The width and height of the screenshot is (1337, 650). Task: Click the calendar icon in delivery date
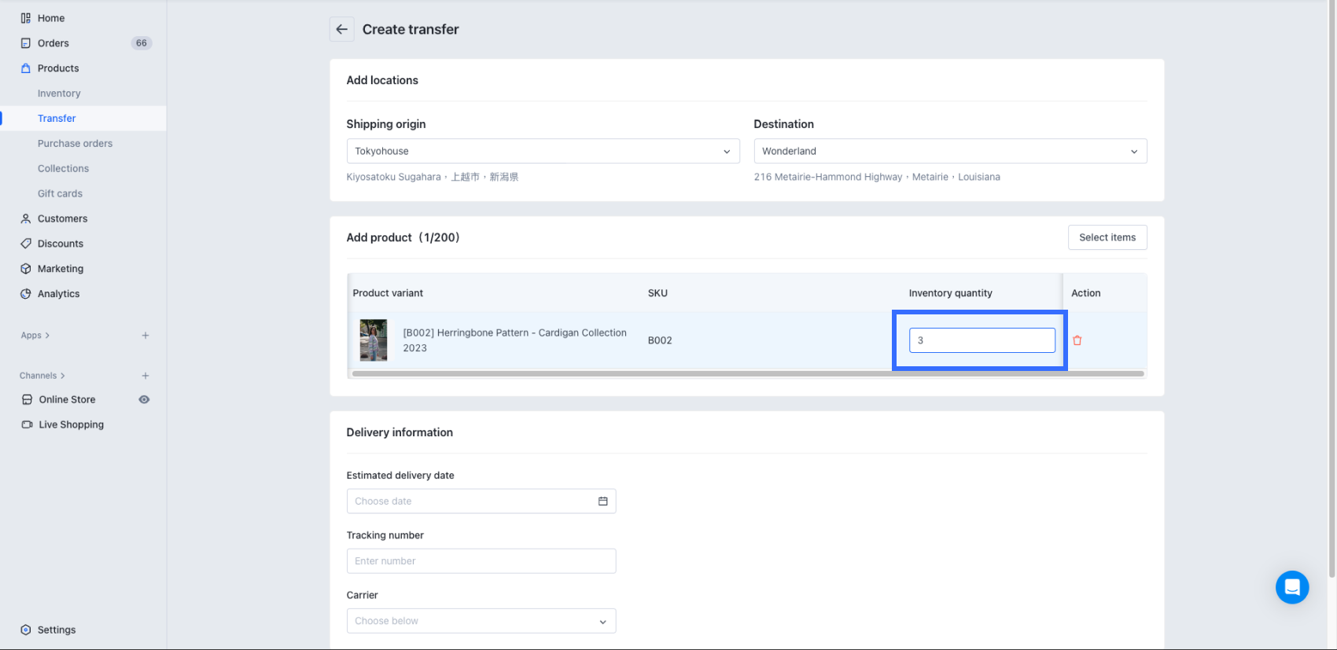click(602, 501)
